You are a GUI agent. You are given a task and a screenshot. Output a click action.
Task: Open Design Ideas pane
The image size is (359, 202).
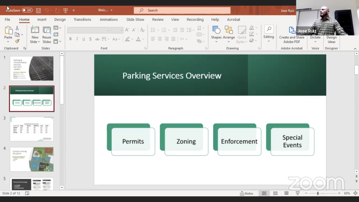pyautogui.click(x=331, y=39)
